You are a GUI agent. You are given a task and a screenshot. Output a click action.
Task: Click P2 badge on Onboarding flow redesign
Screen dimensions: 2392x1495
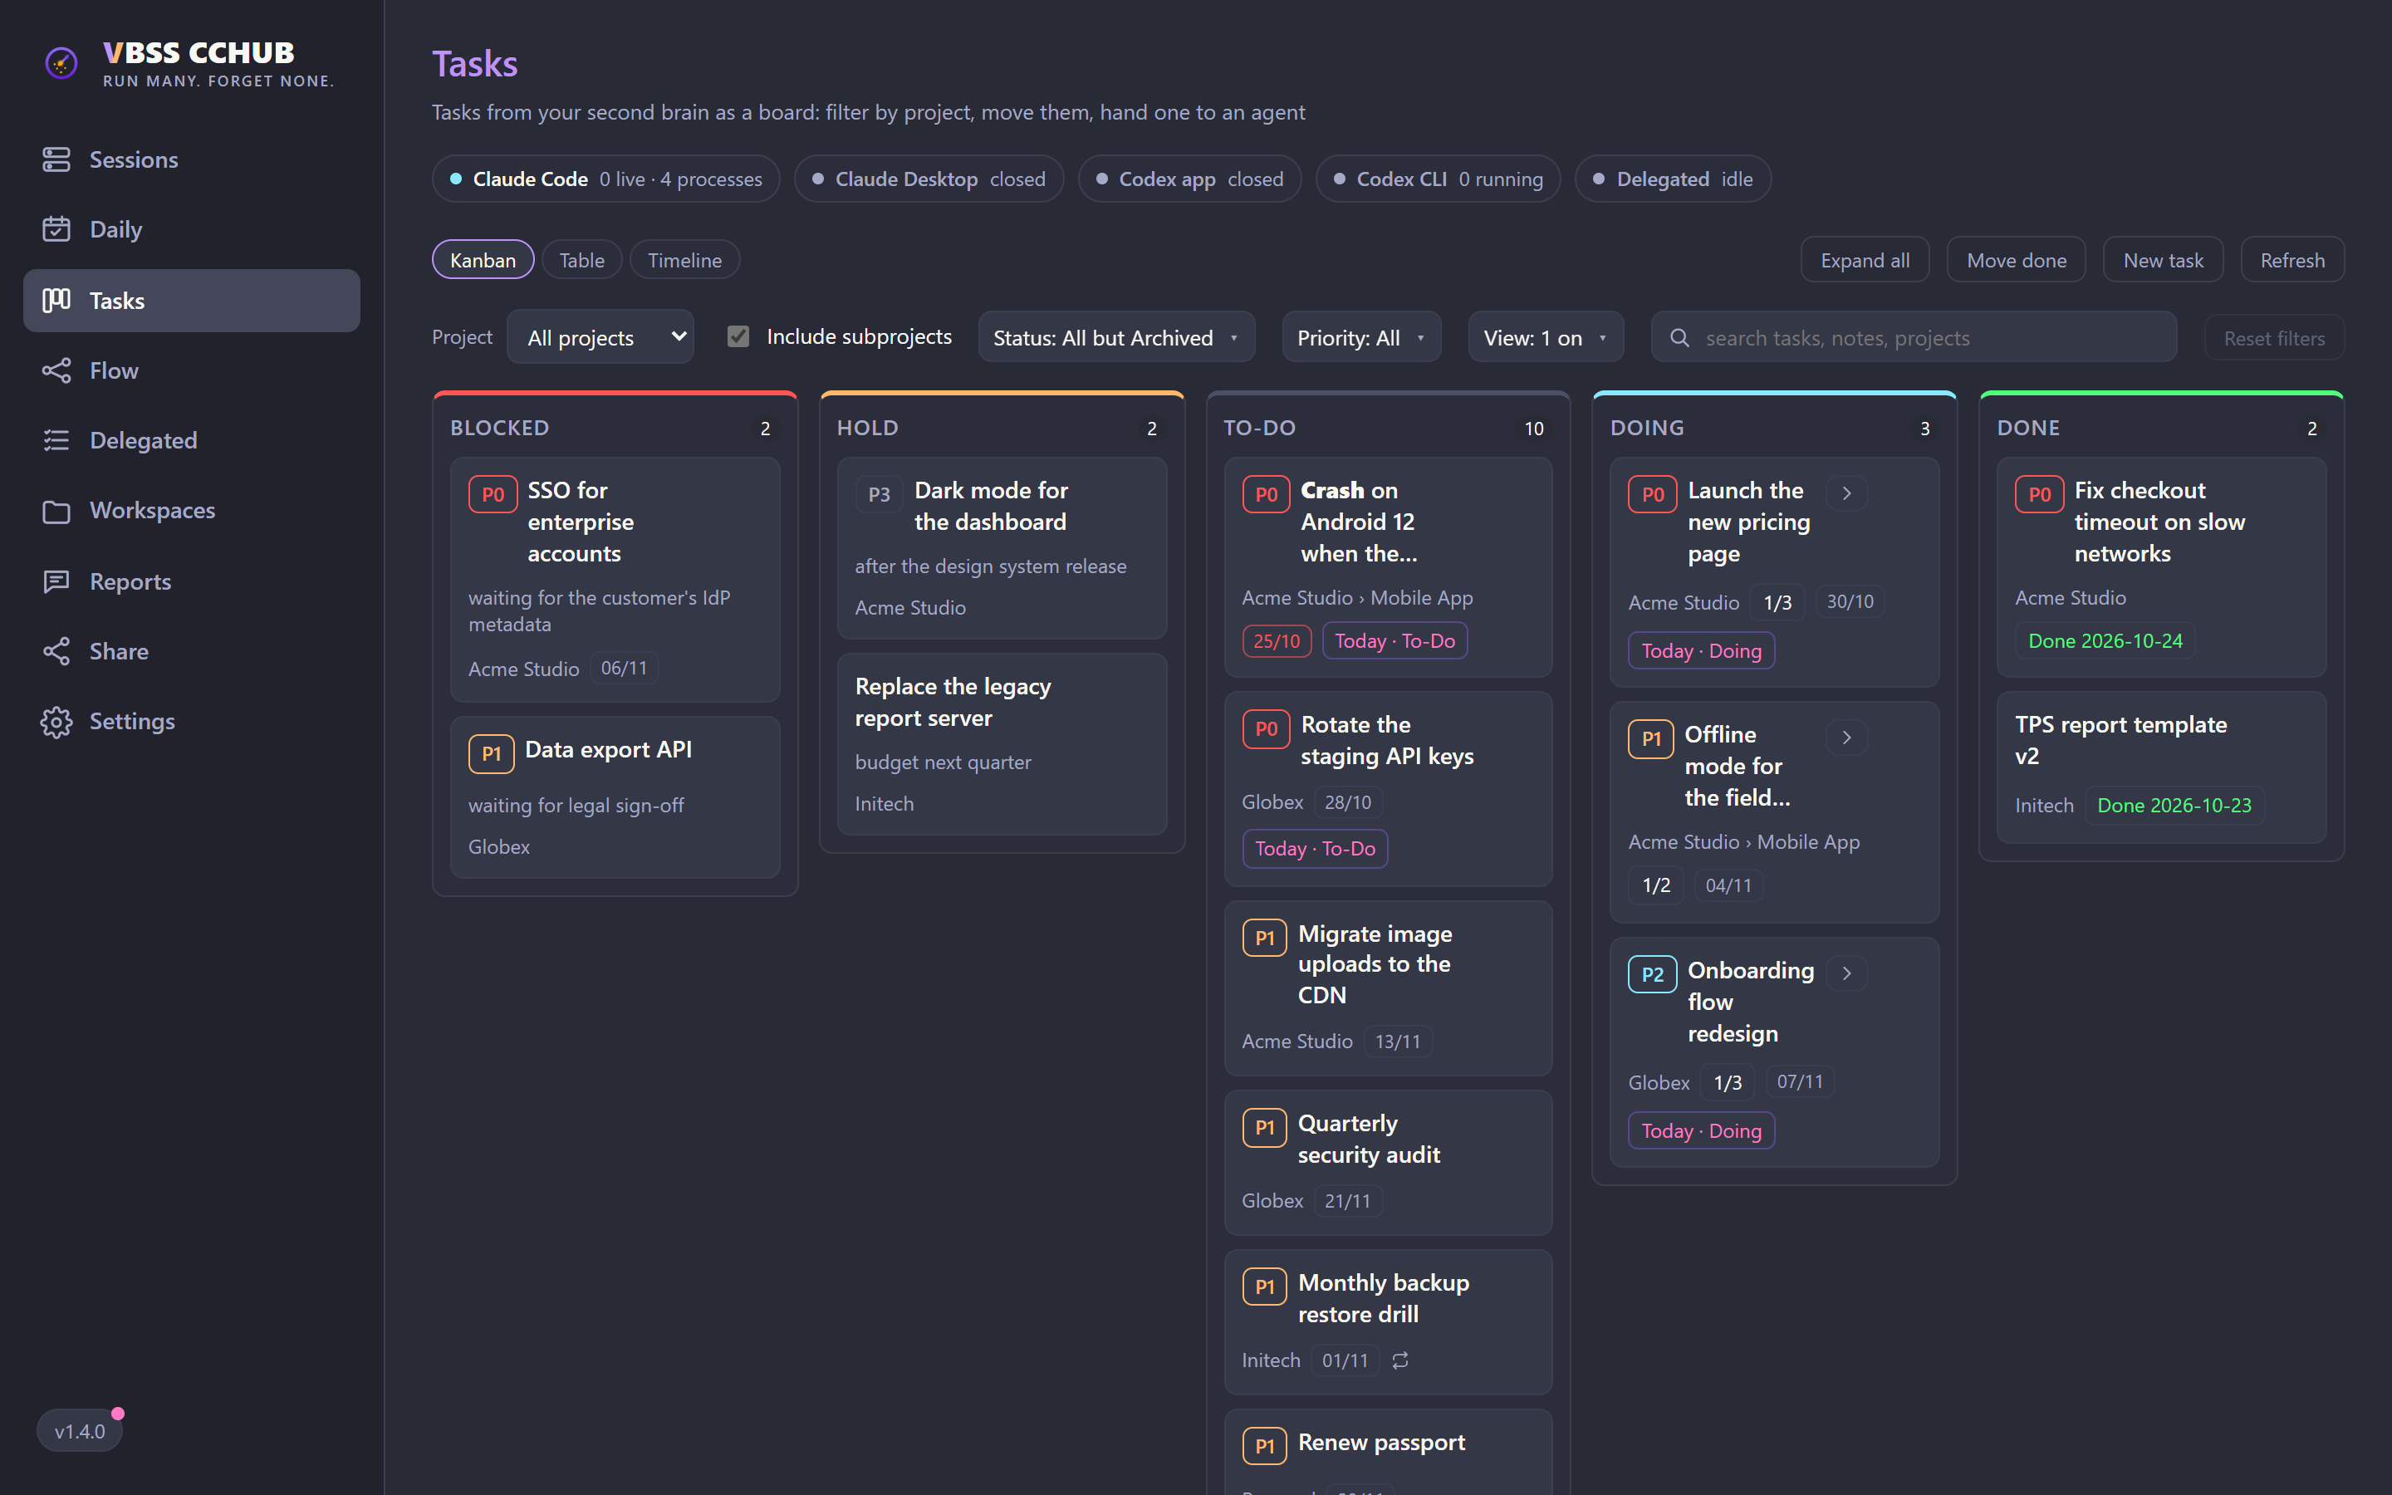pyautogui.click(x=1653, y=975)
